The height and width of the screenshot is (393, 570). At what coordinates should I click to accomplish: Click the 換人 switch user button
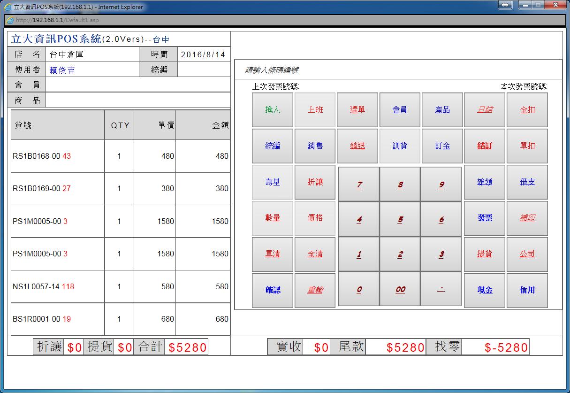point(273,110)
